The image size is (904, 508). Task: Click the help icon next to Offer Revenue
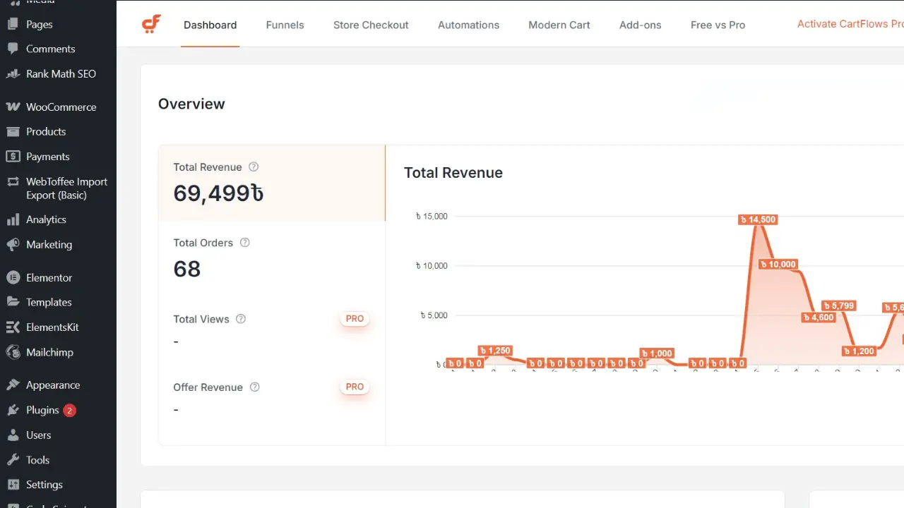coord(255,387)
